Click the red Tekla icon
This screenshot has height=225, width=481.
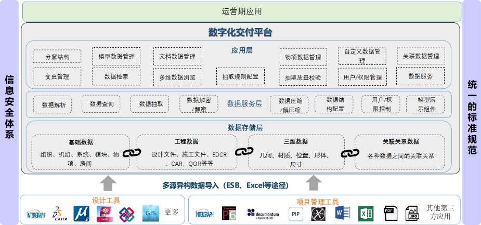click(105, 214)
